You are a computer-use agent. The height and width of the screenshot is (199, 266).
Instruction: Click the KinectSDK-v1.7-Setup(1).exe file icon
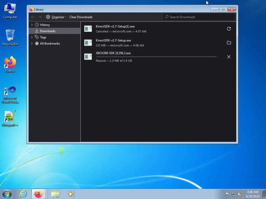88,29
